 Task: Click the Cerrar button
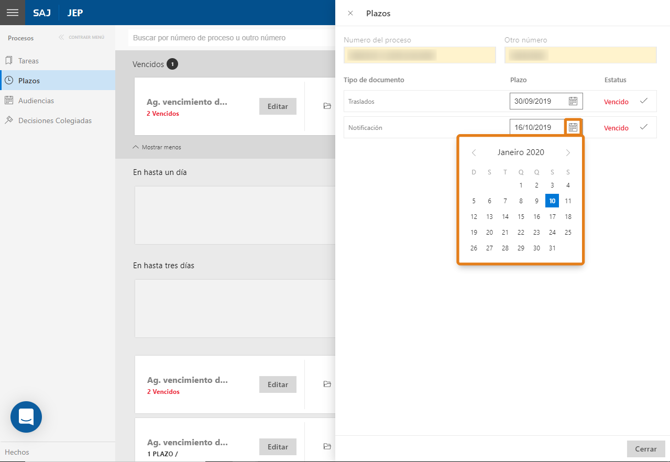[645, 449]
